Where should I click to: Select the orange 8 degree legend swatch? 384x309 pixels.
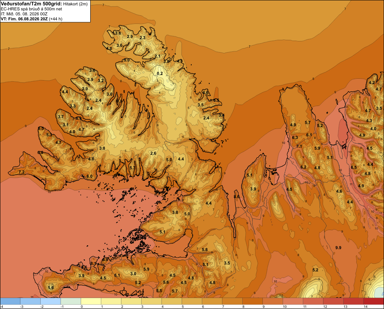(x=253, y=301)
